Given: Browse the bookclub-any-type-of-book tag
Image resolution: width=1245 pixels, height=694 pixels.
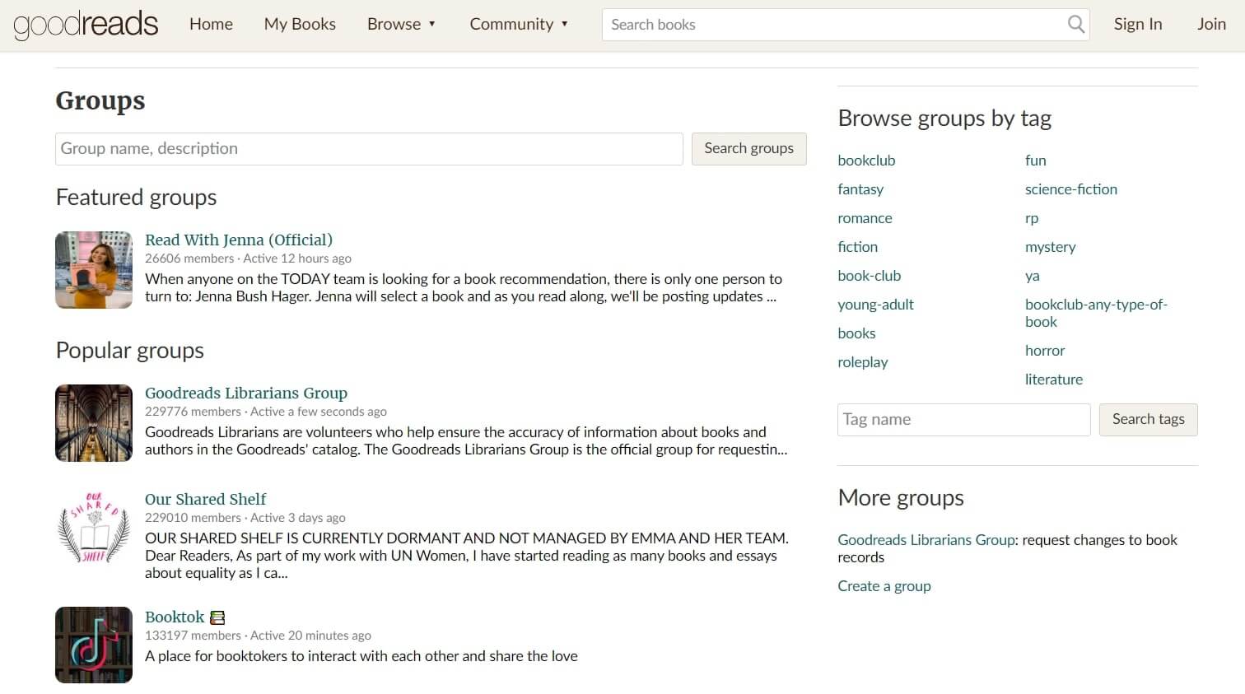Looking at the screenshot, I should click(1096, 313).
